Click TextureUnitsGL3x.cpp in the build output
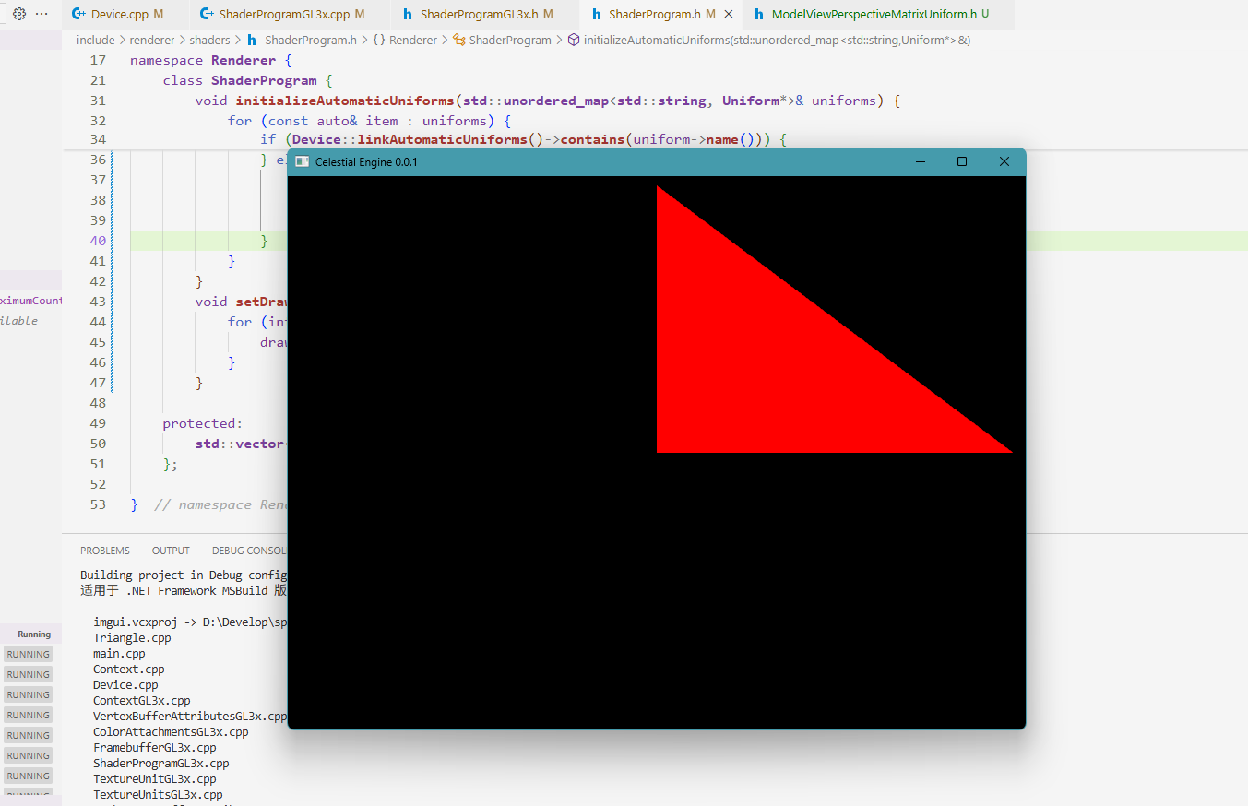The width and height of the screenshot is (1248, 806). click(x=158, y=794)
